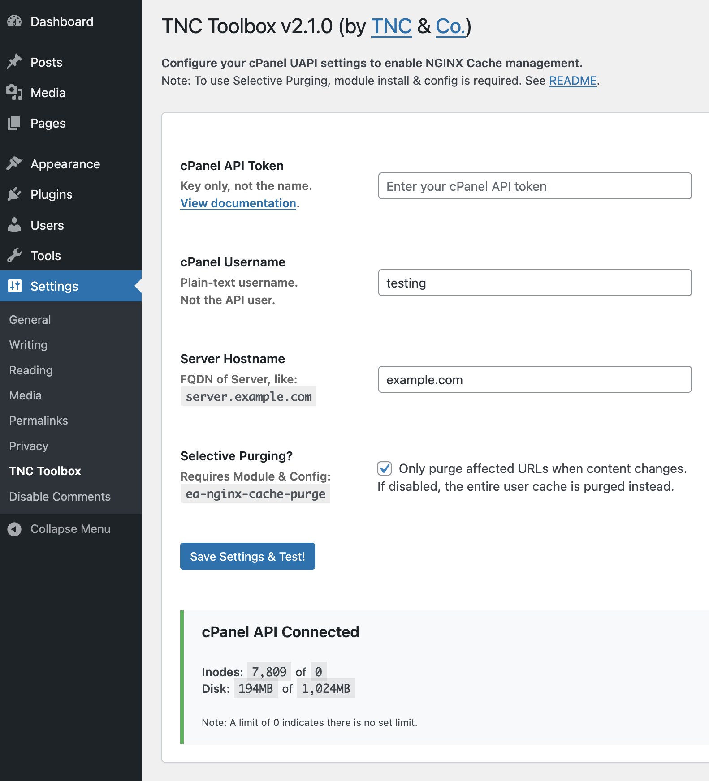
Task: Click the Plugins plug icon
Action: point(14,194)
